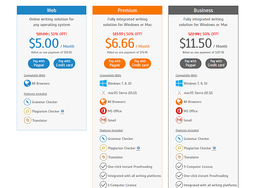Choose Credit card payment for Business plan
Viewport: 256px width, 188px height.
[x=216, y=63]
